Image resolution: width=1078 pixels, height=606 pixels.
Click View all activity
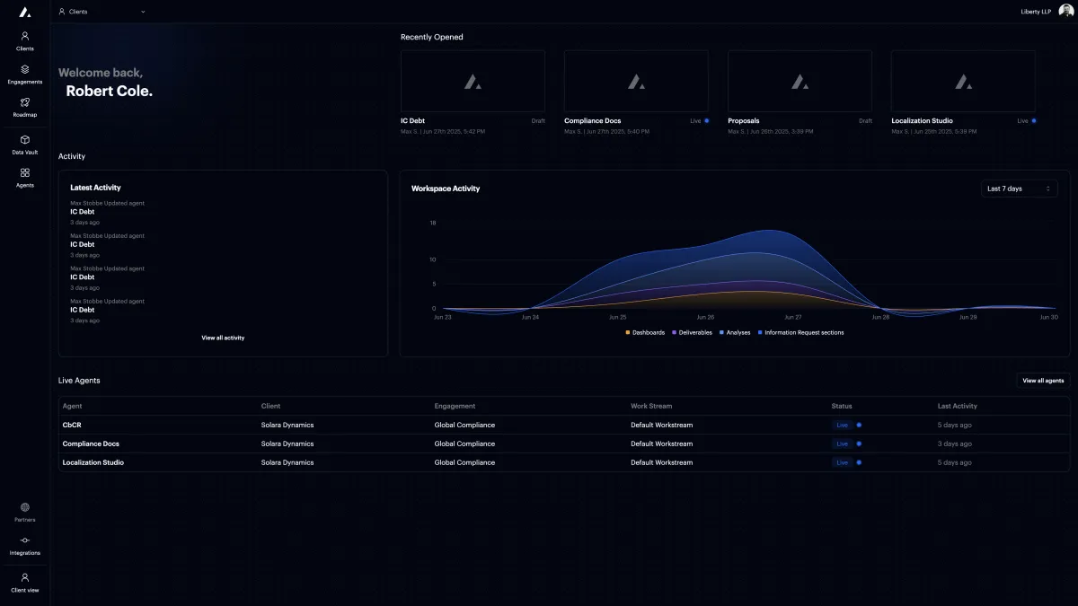tap(223, 338)
